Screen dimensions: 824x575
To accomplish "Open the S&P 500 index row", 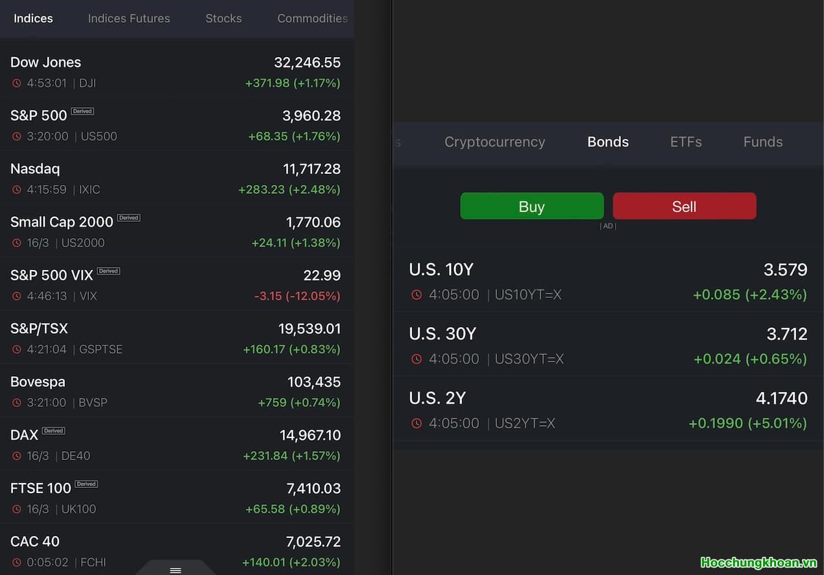I will [x=175, y=125].
